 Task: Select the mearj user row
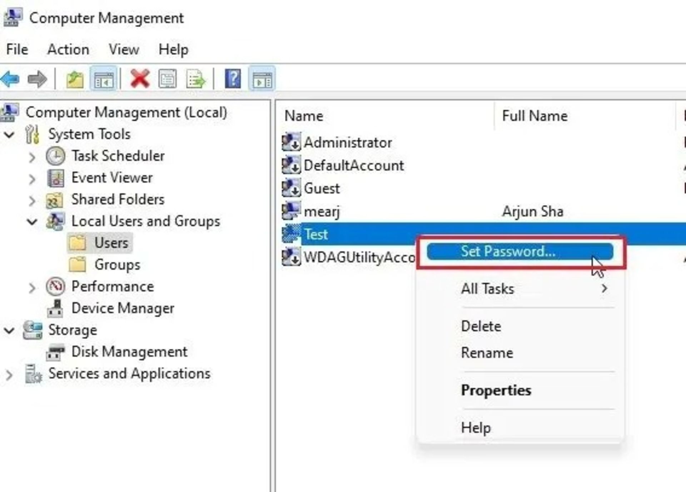point(322,211)
